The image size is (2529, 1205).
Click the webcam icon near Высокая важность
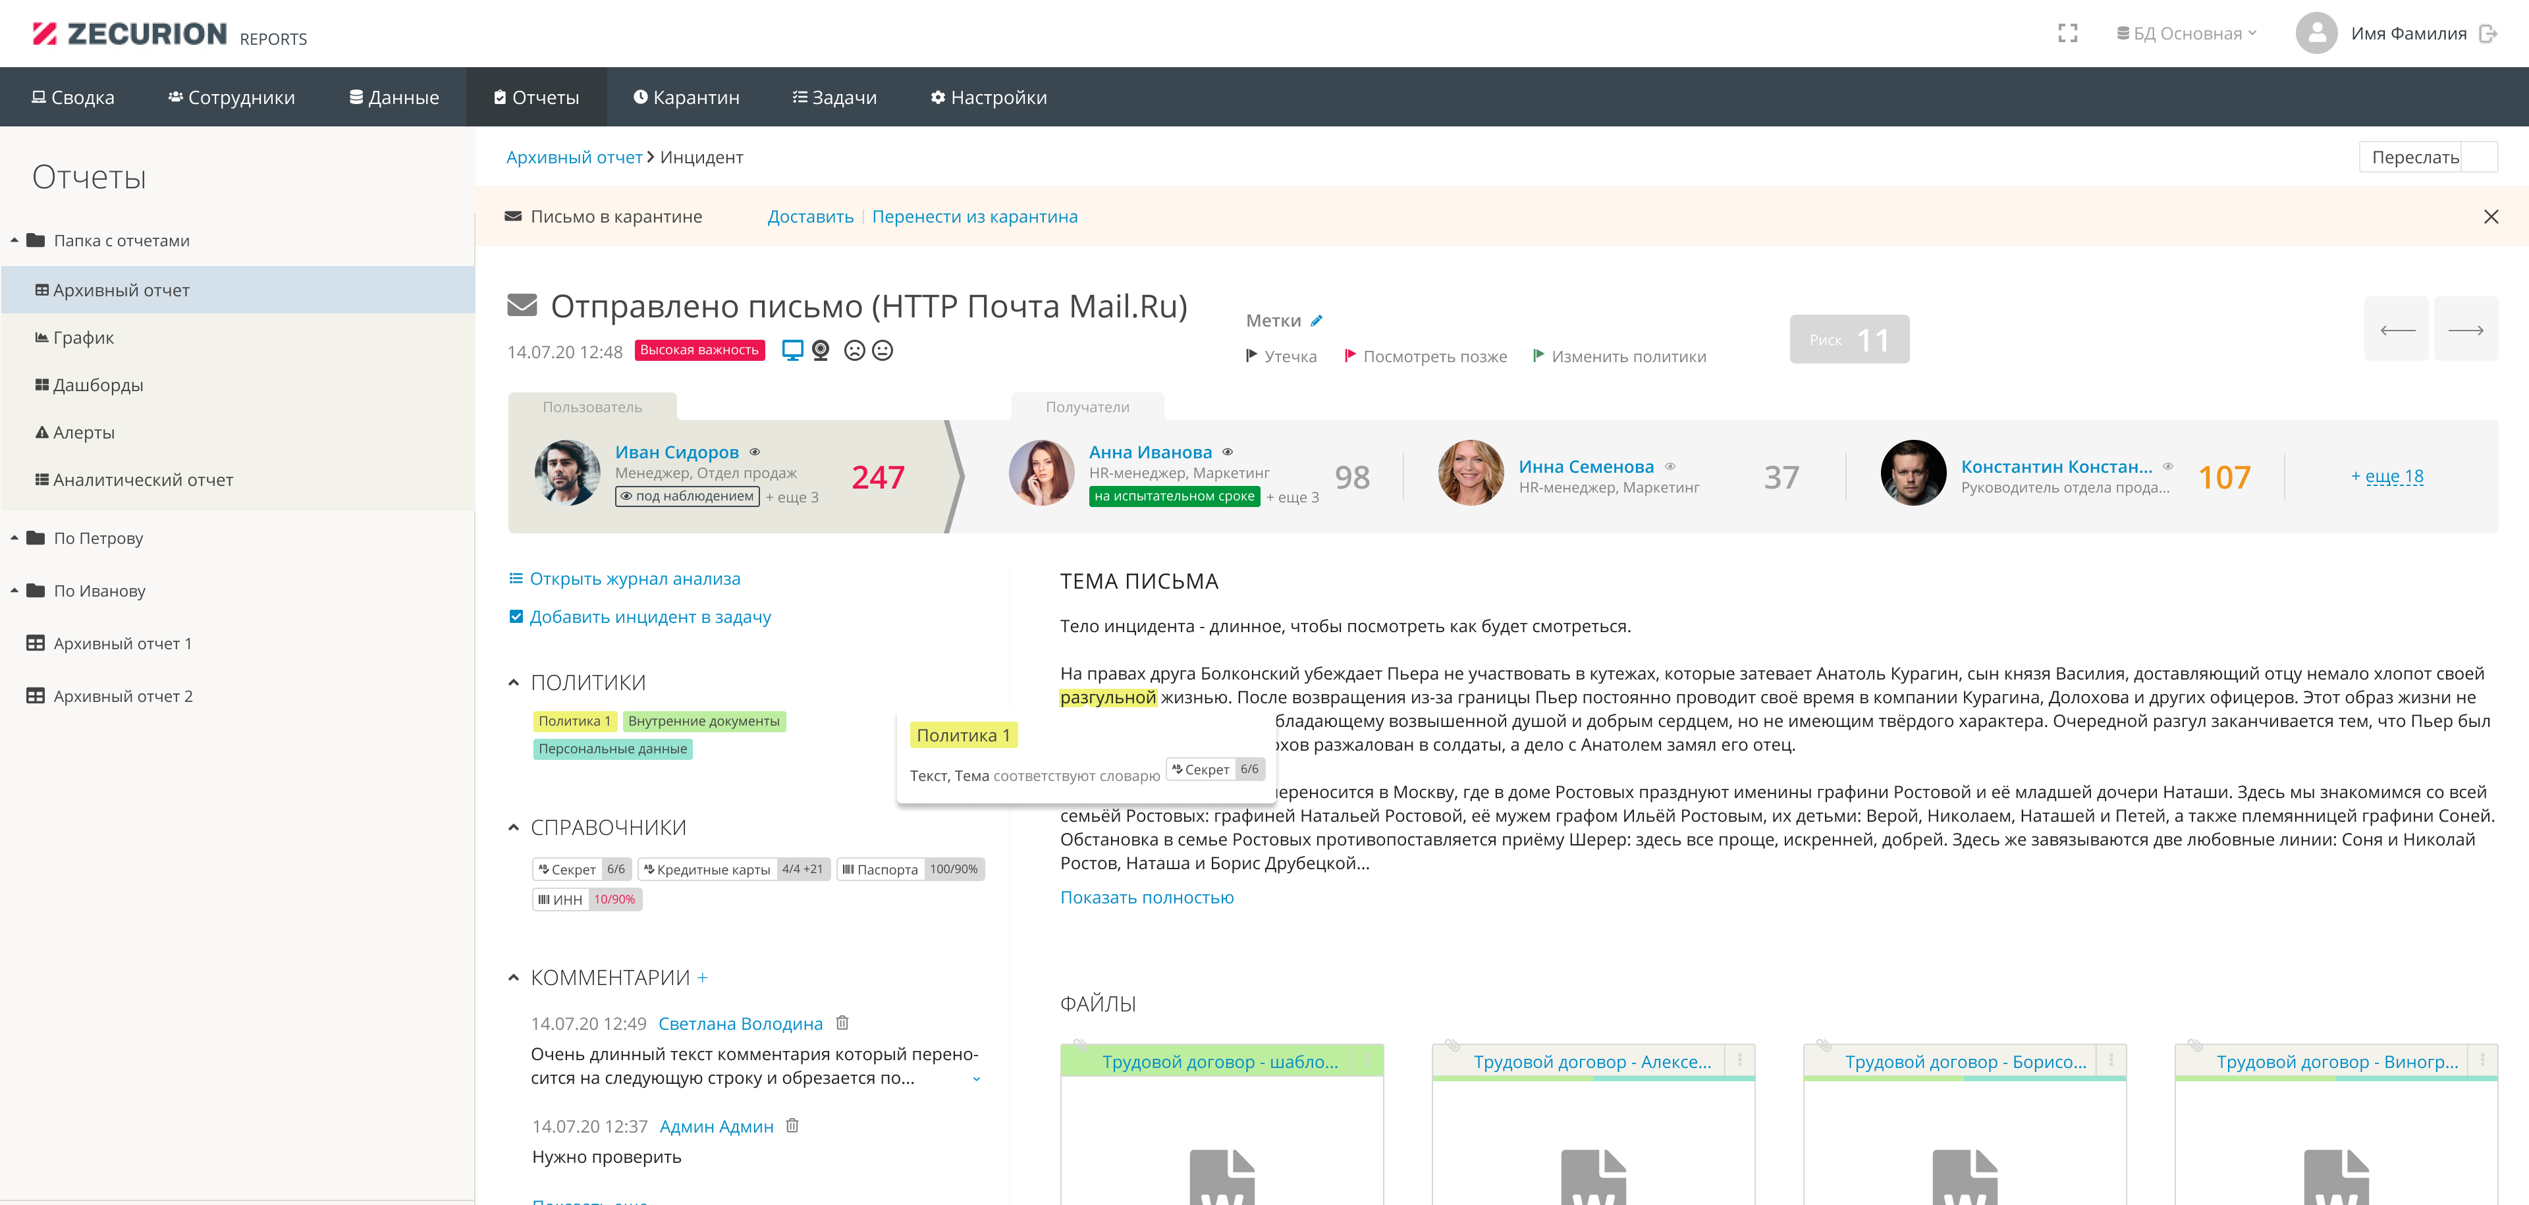(x=821, y=350)
